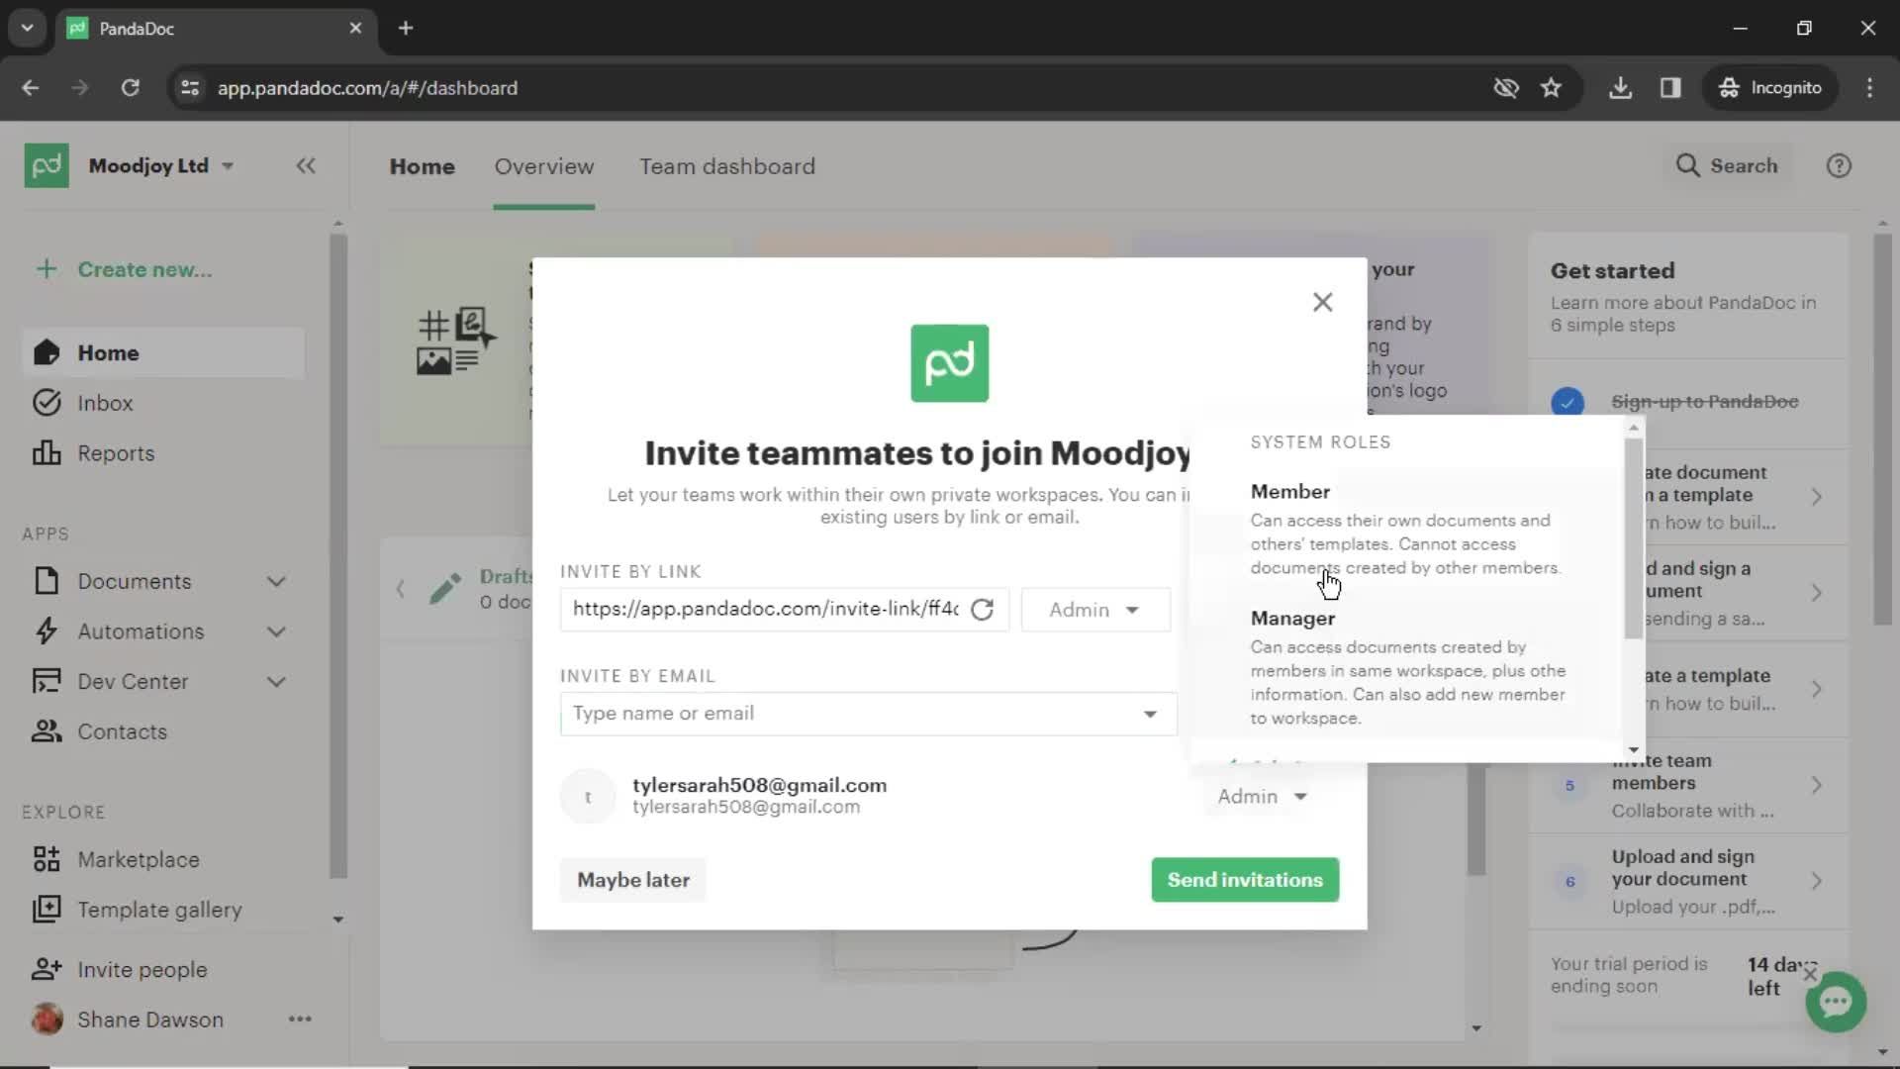Toggle the Admin role dropdown on invite link

1093,610
